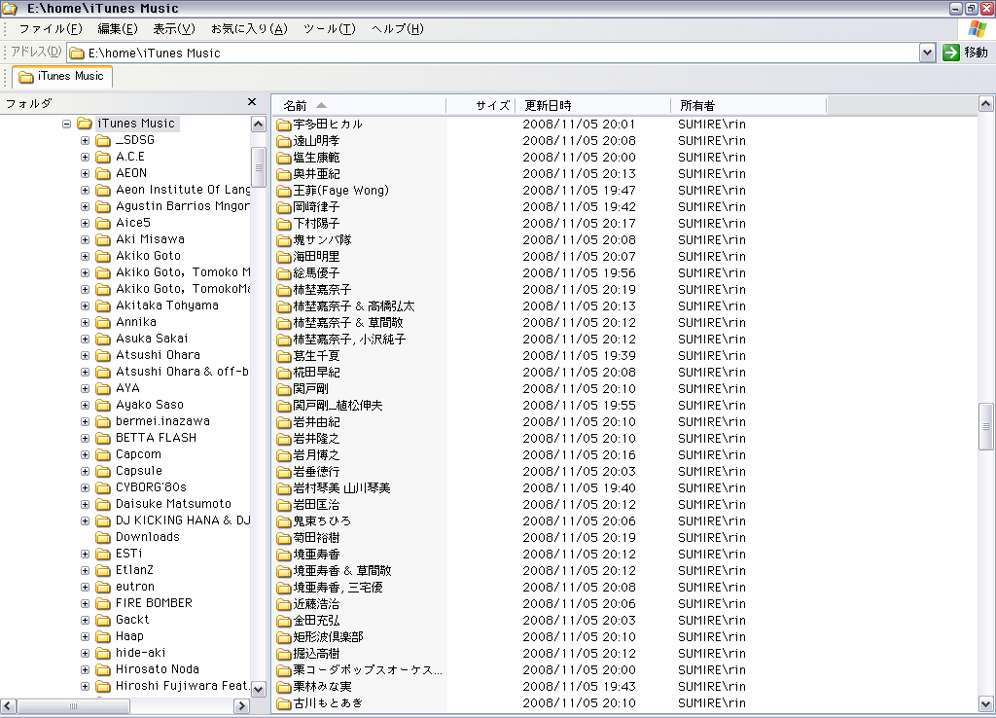Open the お気に入り(A) menu
The width and height of the screenshot is (996, 718).
click(249, 28)
